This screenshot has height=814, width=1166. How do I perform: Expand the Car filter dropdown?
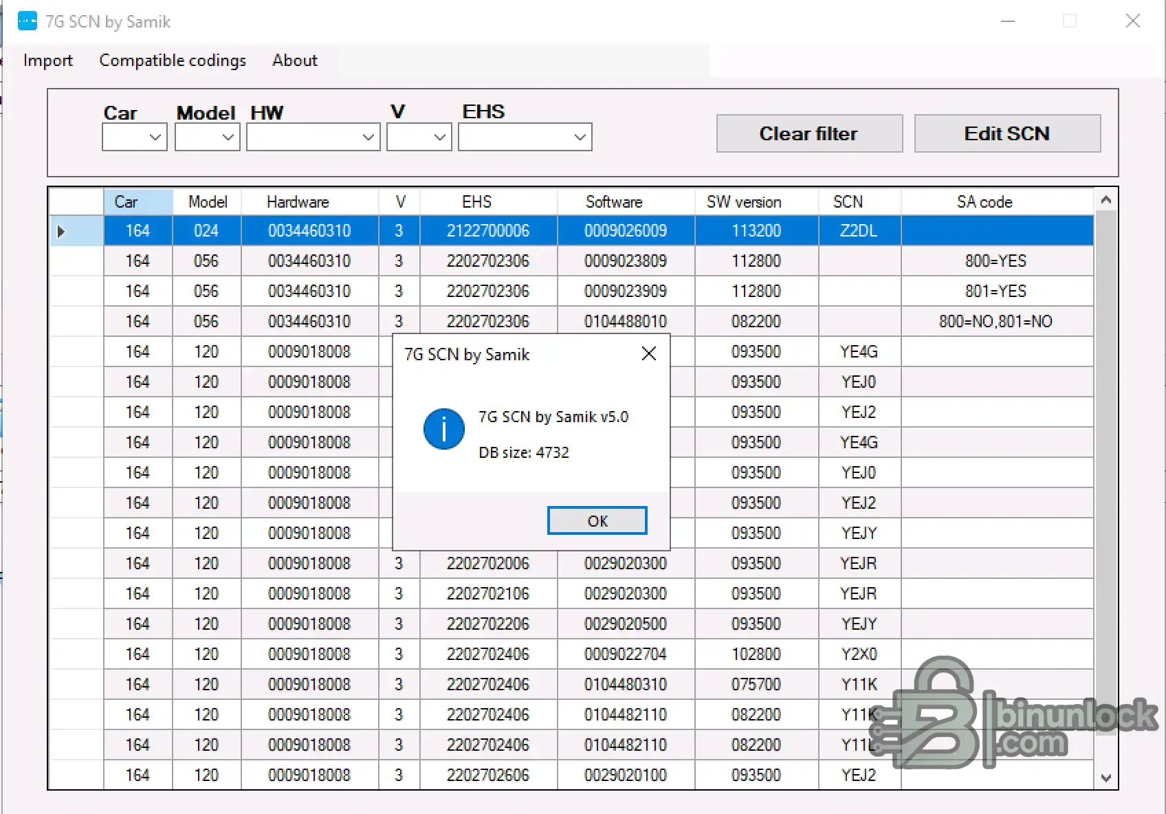coord(155,137)
